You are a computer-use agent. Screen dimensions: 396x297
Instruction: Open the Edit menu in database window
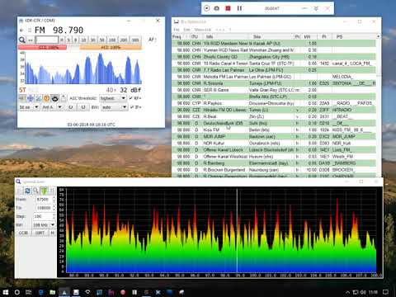(x=186, y=30)
